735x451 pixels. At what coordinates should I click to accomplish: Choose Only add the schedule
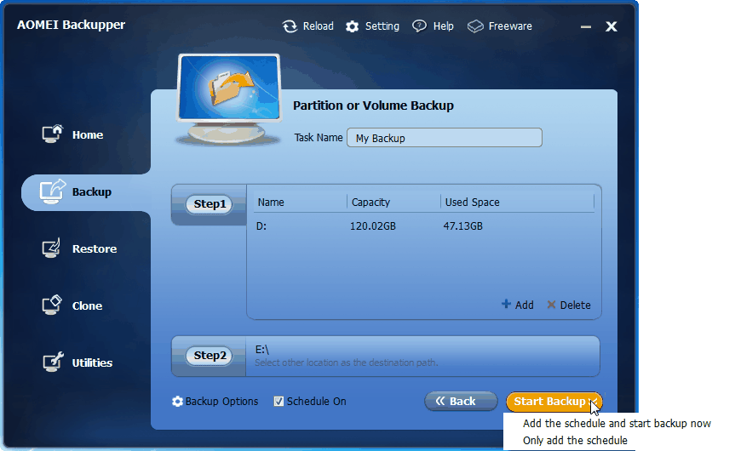click(x=575, y=441)
